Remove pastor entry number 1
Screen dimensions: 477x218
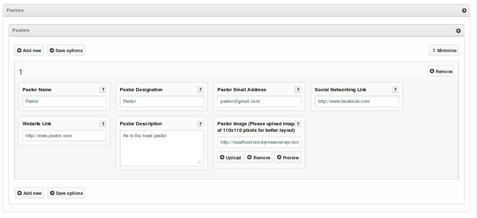(441, 71)
